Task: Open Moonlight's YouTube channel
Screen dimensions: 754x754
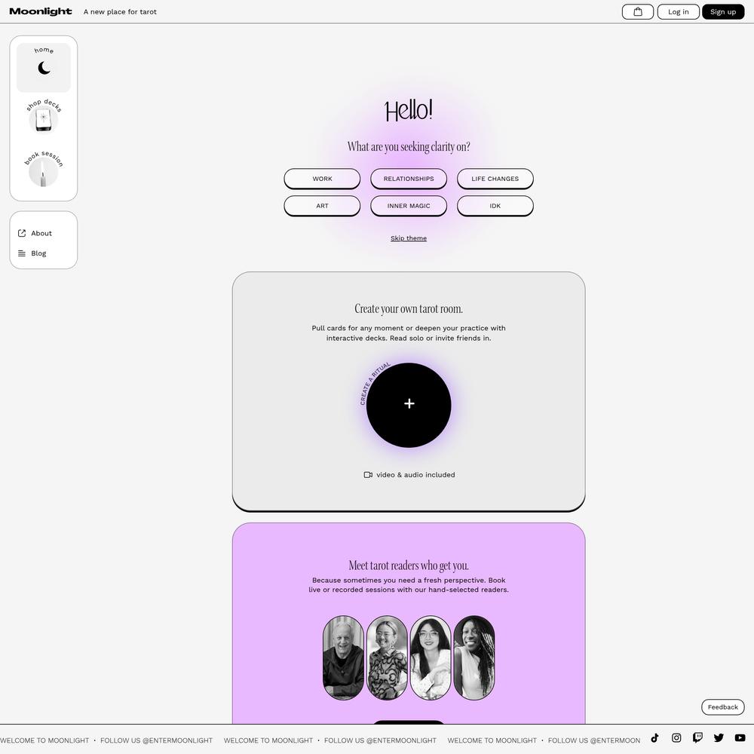Action: (x=740, y=737)
